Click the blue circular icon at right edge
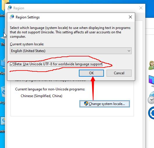 point(151,113)
